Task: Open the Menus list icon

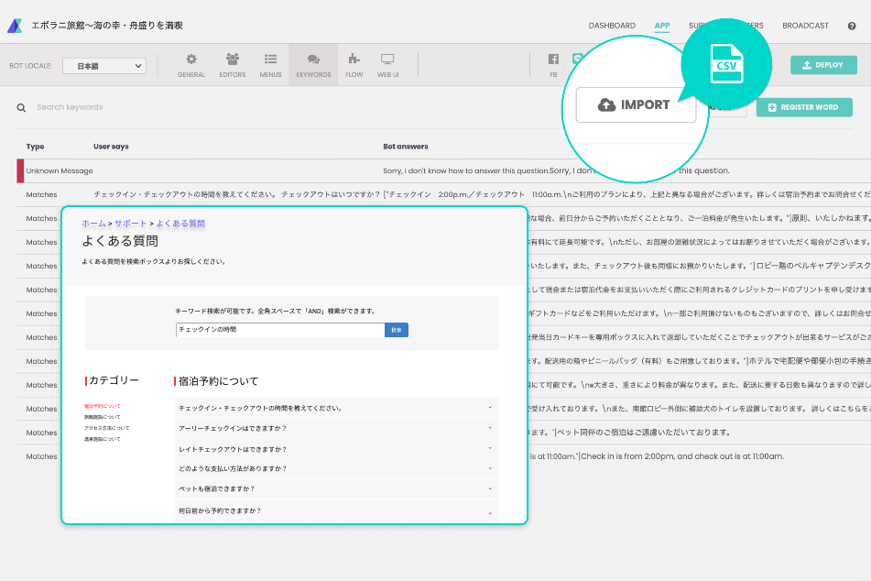Action: (270, 65)
